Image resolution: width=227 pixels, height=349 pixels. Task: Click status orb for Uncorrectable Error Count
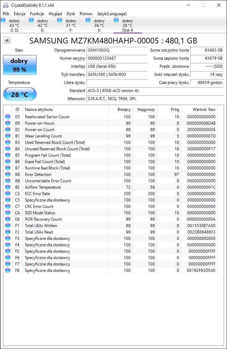point(8,181)
